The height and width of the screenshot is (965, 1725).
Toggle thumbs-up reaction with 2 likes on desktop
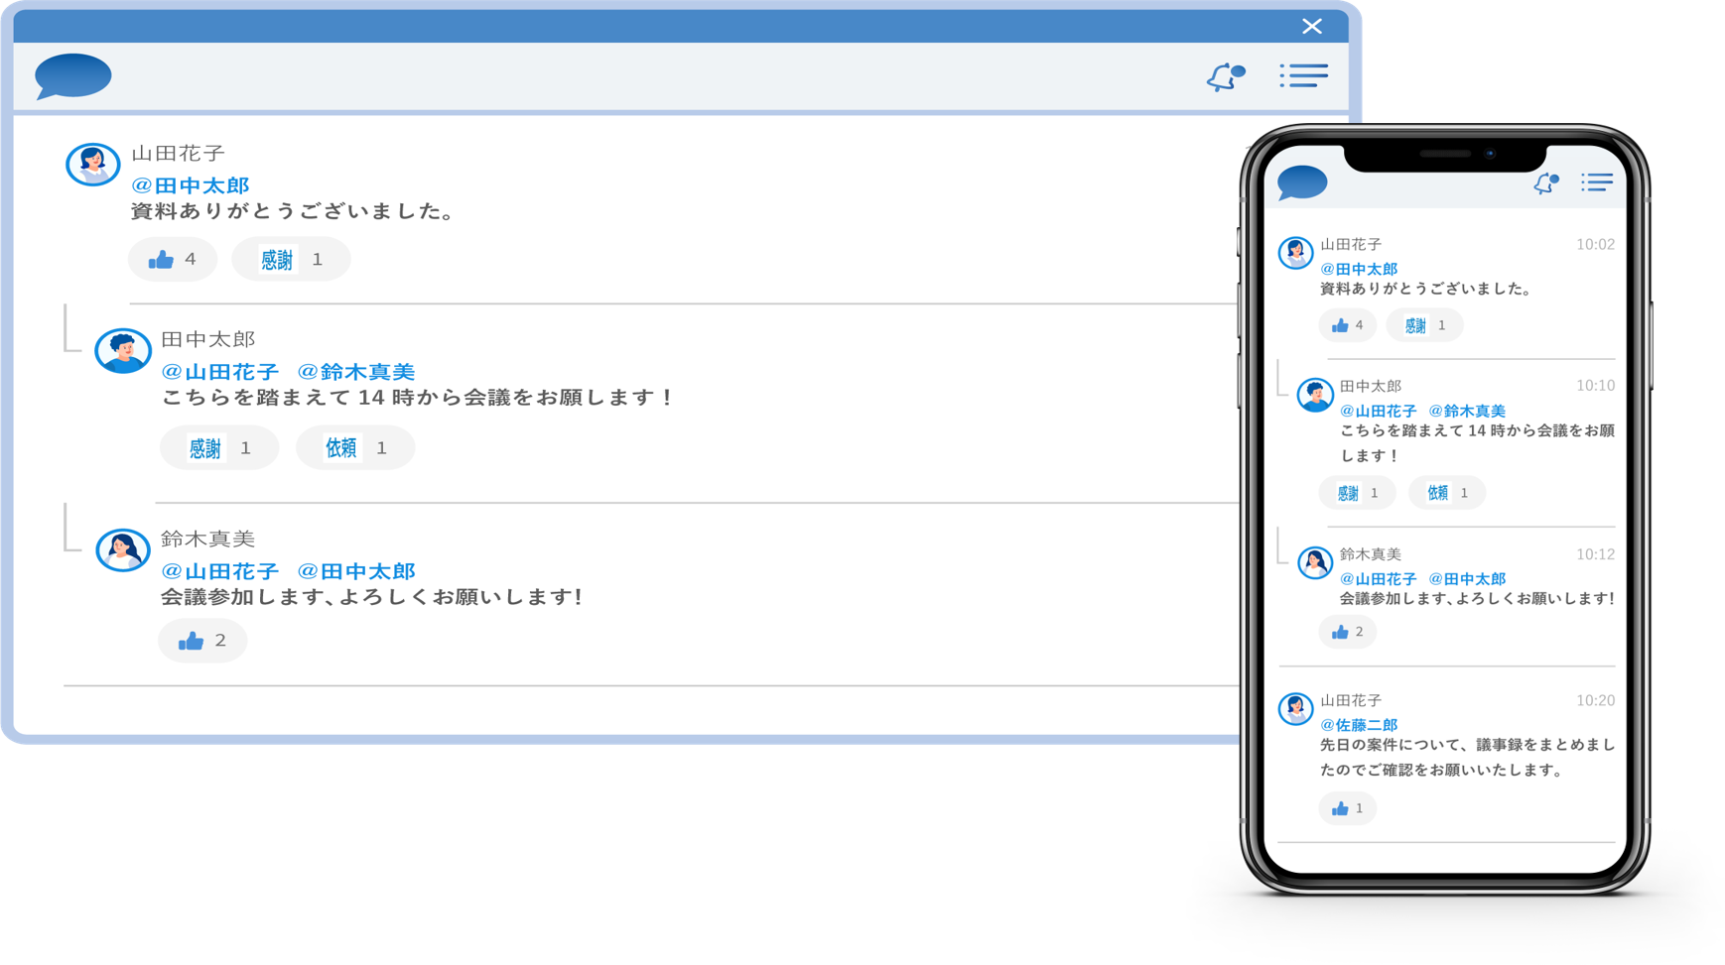pos(201,641)
